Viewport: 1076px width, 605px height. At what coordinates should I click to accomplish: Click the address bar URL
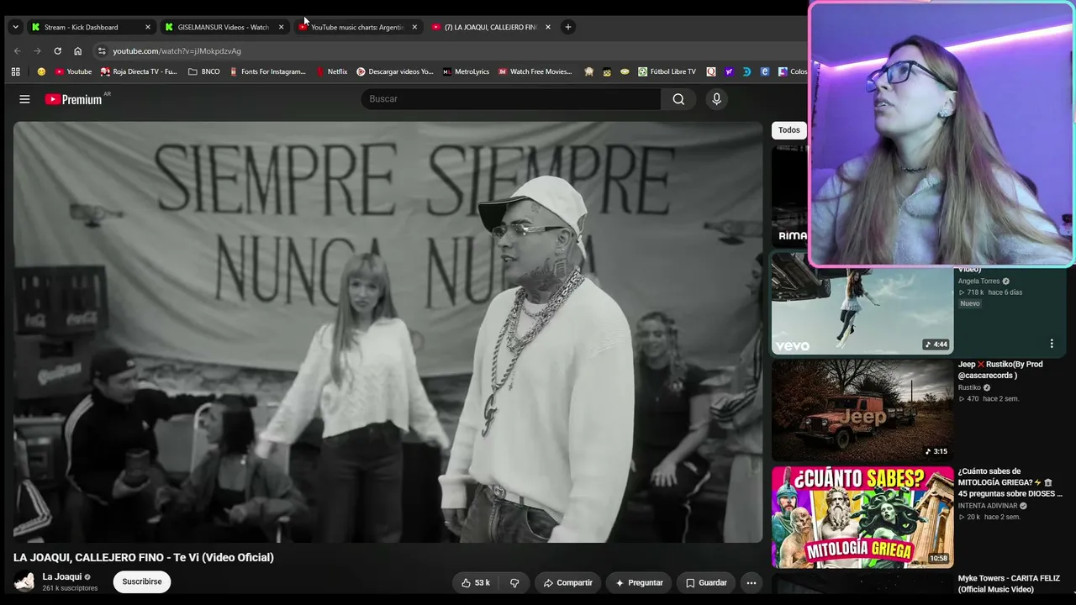pos(177,51)
